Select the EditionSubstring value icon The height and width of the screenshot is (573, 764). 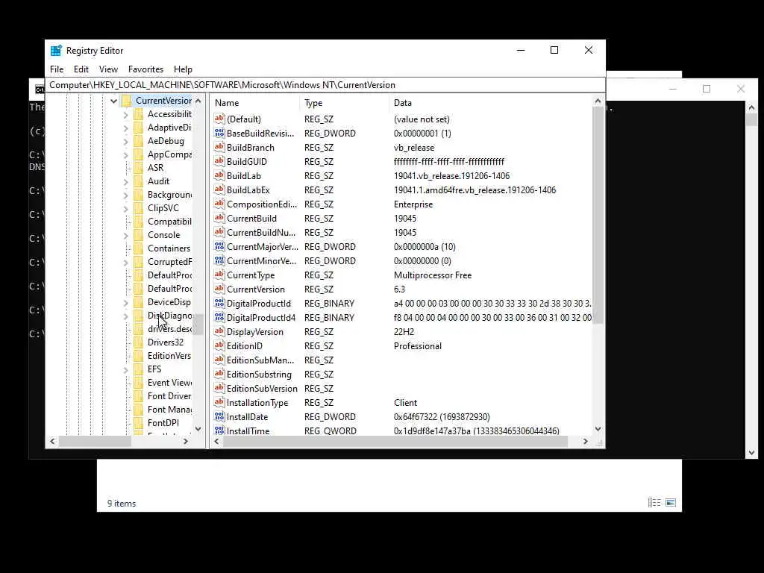219,374
